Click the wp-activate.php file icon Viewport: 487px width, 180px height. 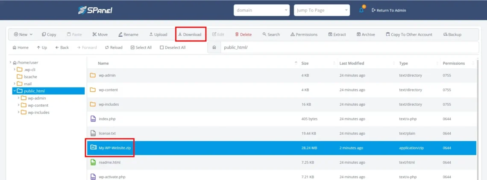[93, 177]
